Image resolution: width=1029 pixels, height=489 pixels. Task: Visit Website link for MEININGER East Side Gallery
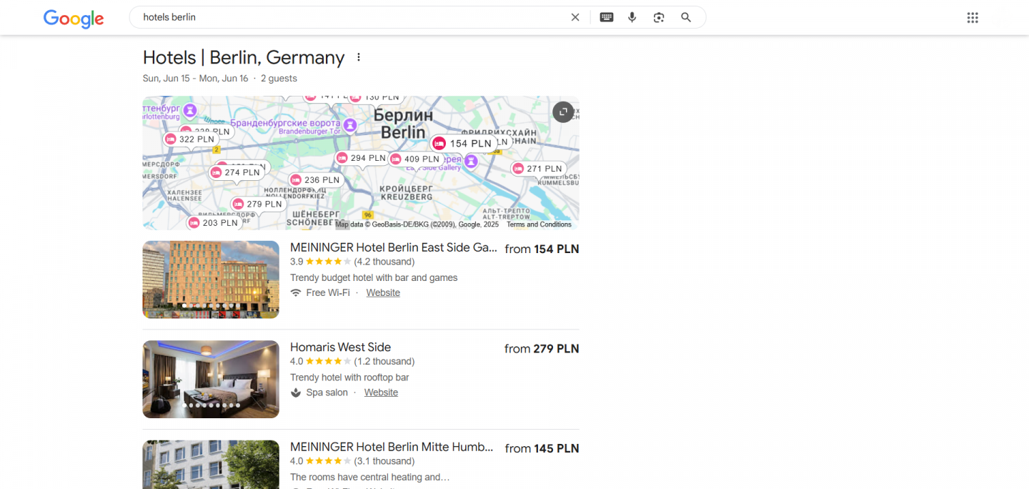click(383, 292)
